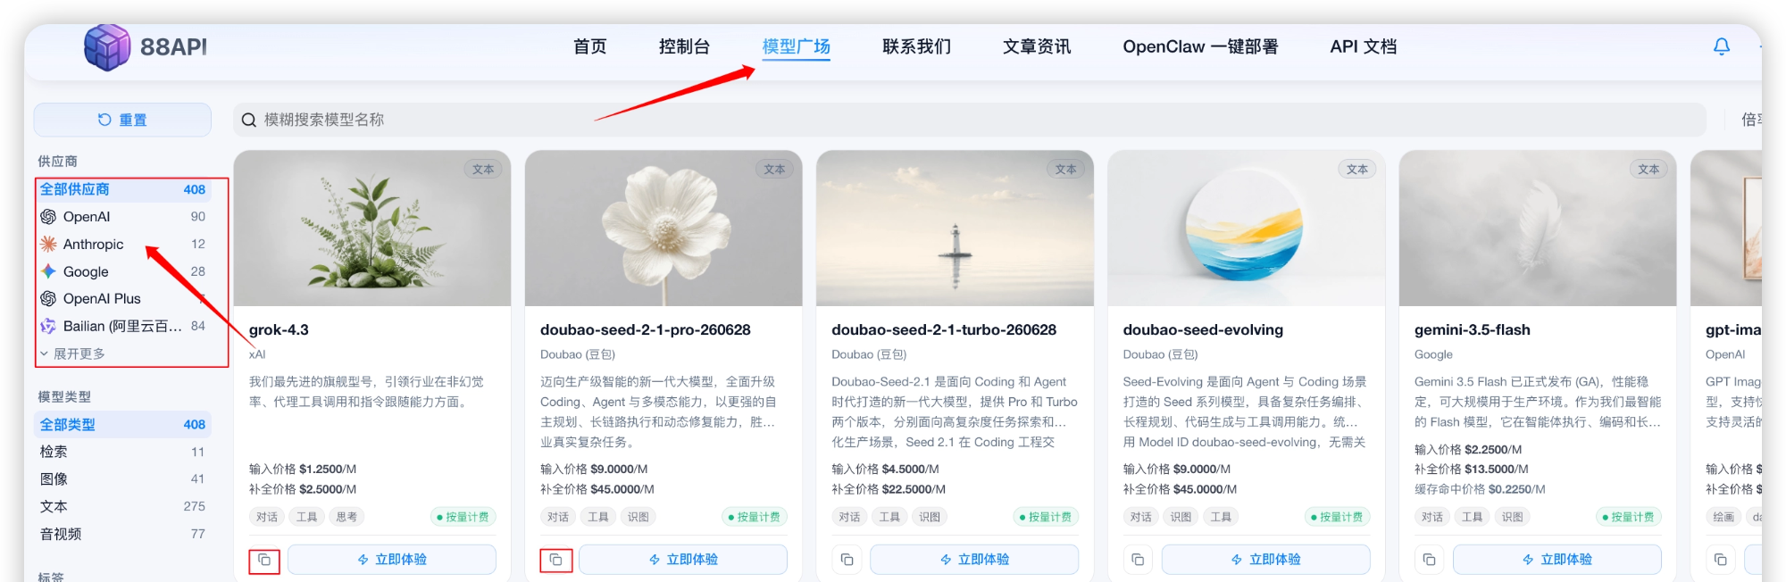Click the OpenAI provider logo icon
This screenshot has width=1786, height=582.
48,217
